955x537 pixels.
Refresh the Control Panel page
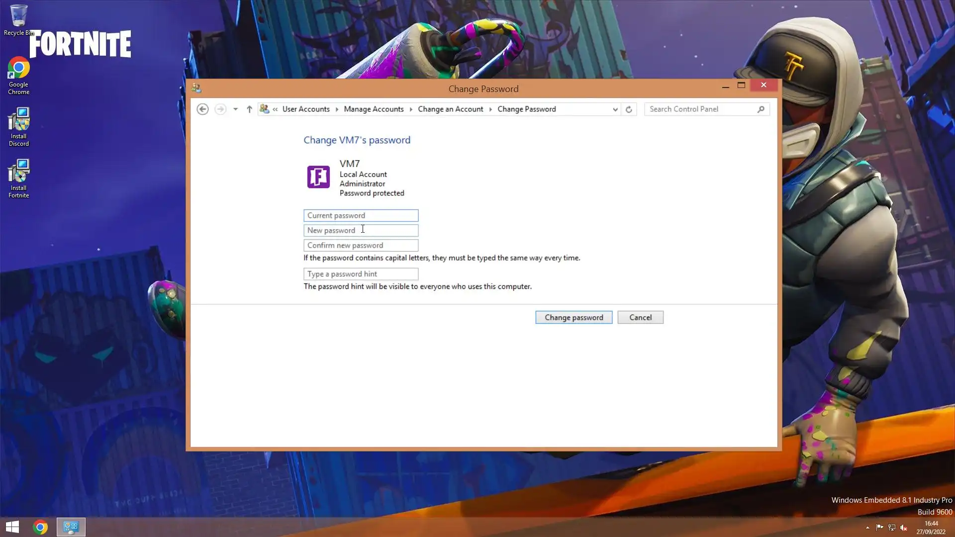[x=629, y=109]
